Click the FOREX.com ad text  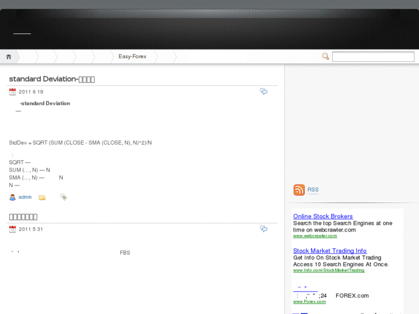click(x=352, y=296)
